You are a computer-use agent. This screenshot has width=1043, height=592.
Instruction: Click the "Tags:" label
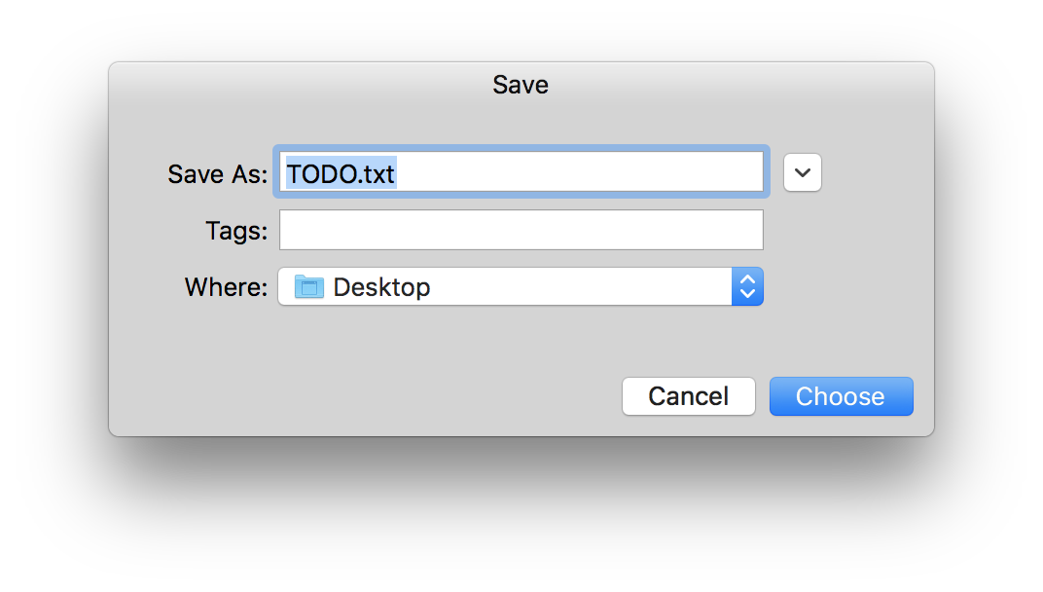click(236, 231)
